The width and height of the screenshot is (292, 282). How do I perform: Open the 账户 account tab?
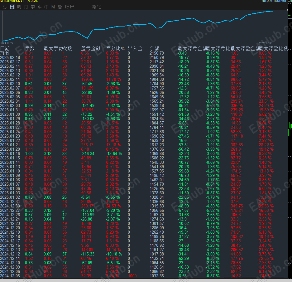(x=69, y=7)
